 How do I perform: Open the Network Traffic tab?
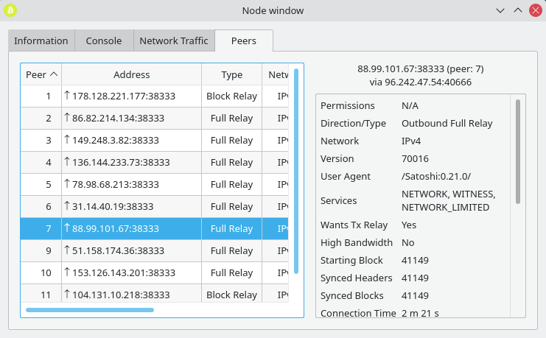pos(174,41)
